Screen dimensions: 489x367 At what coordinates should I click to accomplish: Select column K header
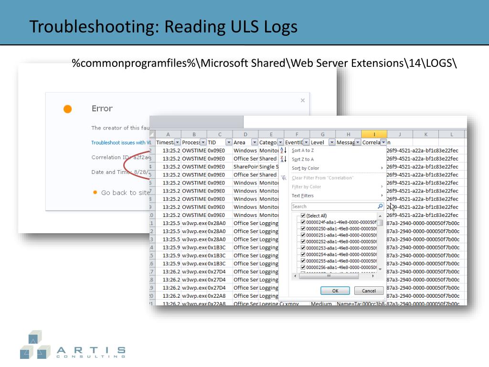pos(425,134)
